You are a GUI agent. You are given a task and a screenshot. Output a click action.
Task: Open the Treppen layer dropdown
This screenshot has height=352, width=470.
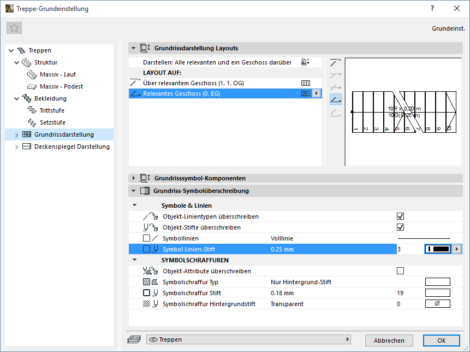pos(248,339)
